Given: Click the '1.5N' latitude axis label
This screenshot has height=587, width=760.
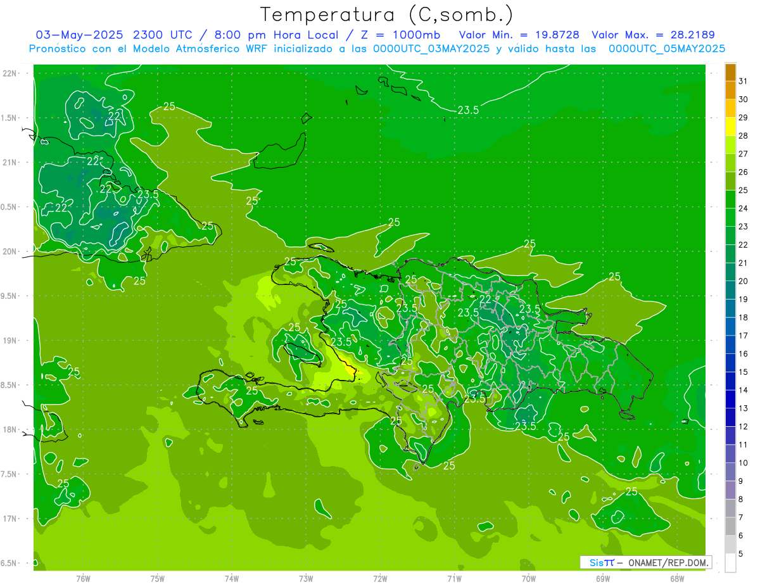Looking at the screenshot, I should tap(9, 118).
